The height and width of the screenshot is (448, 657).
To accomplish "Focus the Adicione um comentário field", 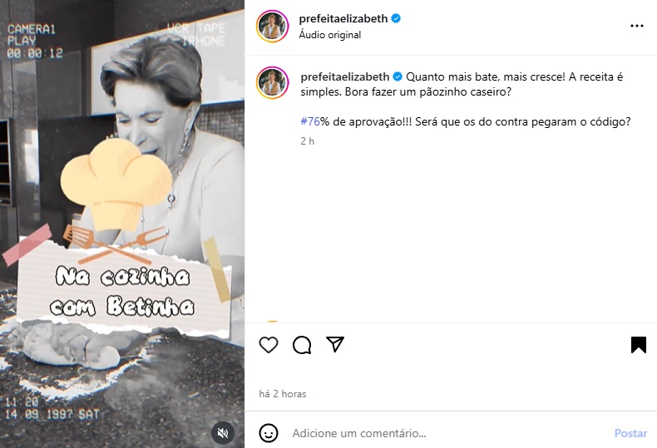I will (x=448, y=433).
